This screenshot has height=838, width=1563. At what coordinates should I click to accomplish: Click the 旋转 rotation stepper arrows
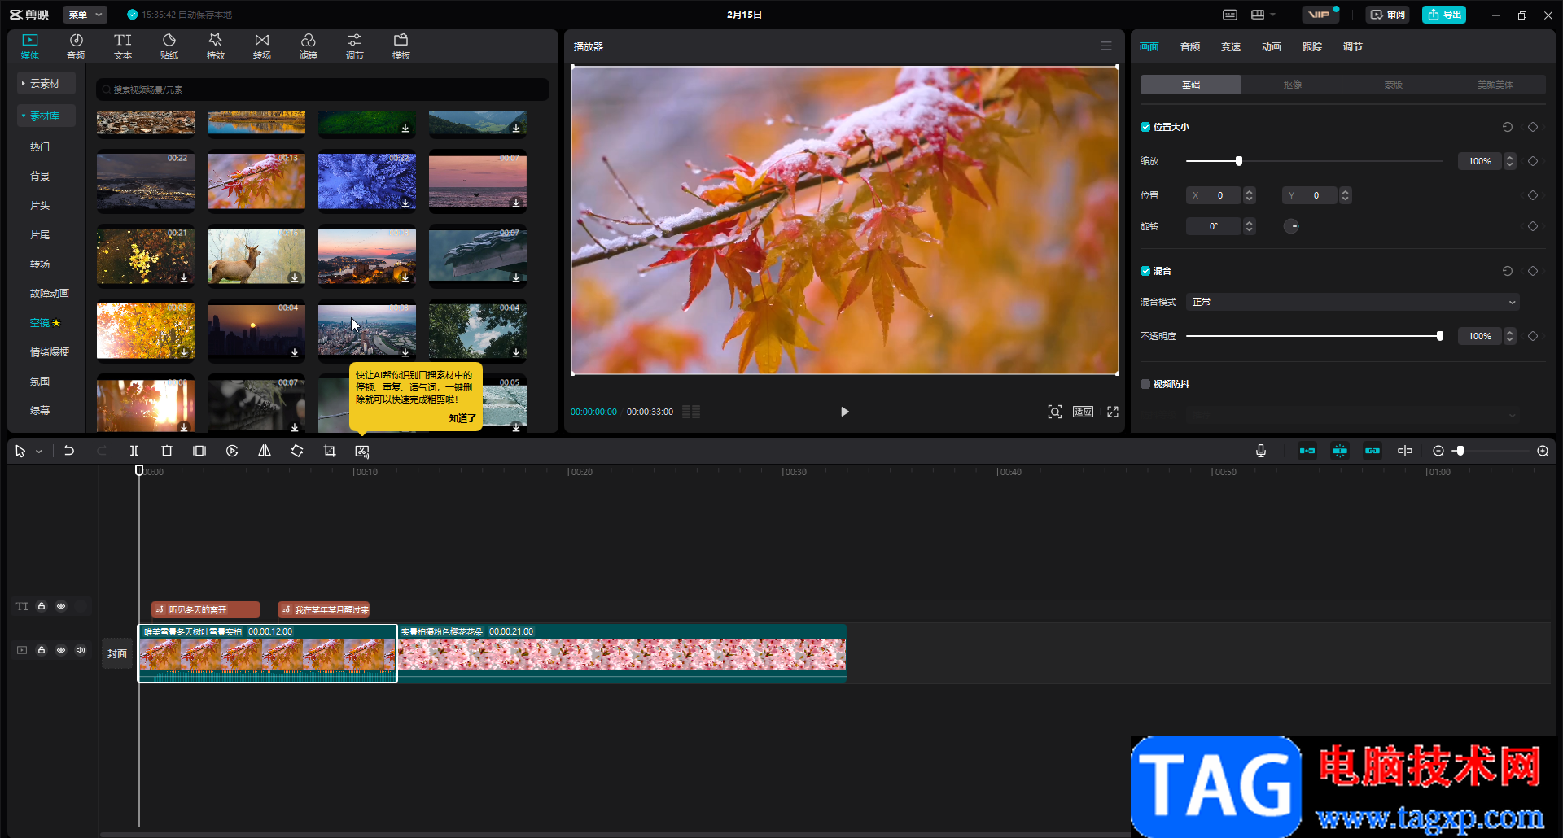pyautogui.click(x=1250, y=226)
